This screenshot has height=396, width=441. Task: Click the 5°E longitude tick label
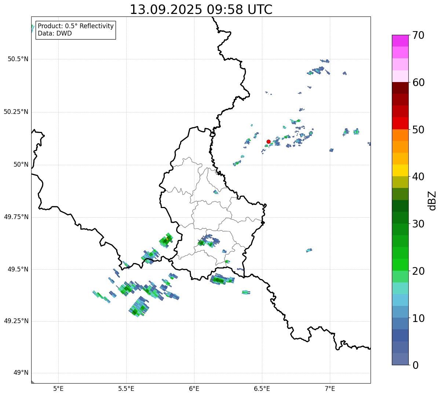coord(58,388)
